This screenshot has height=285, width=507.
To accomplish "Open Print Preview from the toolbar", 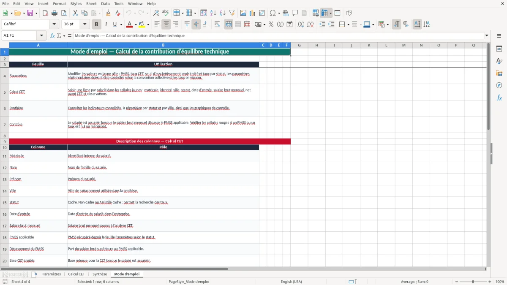I will coord(63,13).
